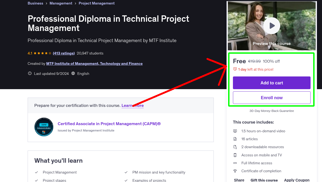Click the language globe icon
This screenshot has height=182, width=322.
(73, 74)
